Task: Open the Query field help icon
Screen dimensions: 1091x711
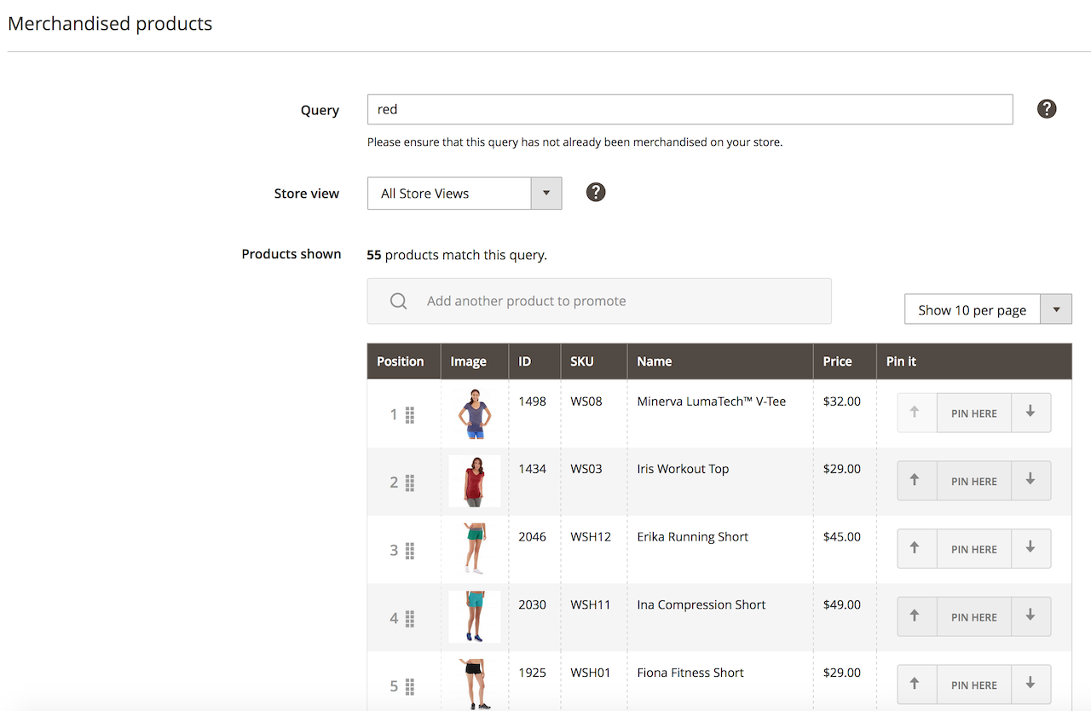Action: (1047, 108)
